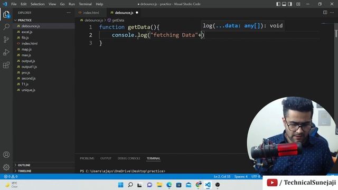Open Mail app from taskbar
Screen dimensions: 338x190
click(189, 185)
